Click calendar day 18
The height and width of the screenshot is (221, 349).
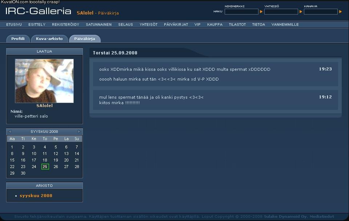tap(45, 160)
